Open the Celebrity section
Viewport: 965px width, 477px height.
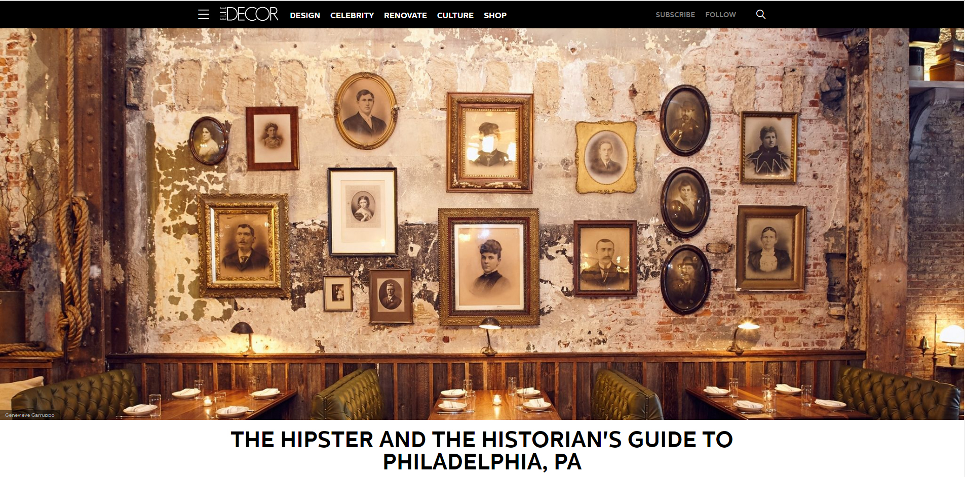pos(352,15)
